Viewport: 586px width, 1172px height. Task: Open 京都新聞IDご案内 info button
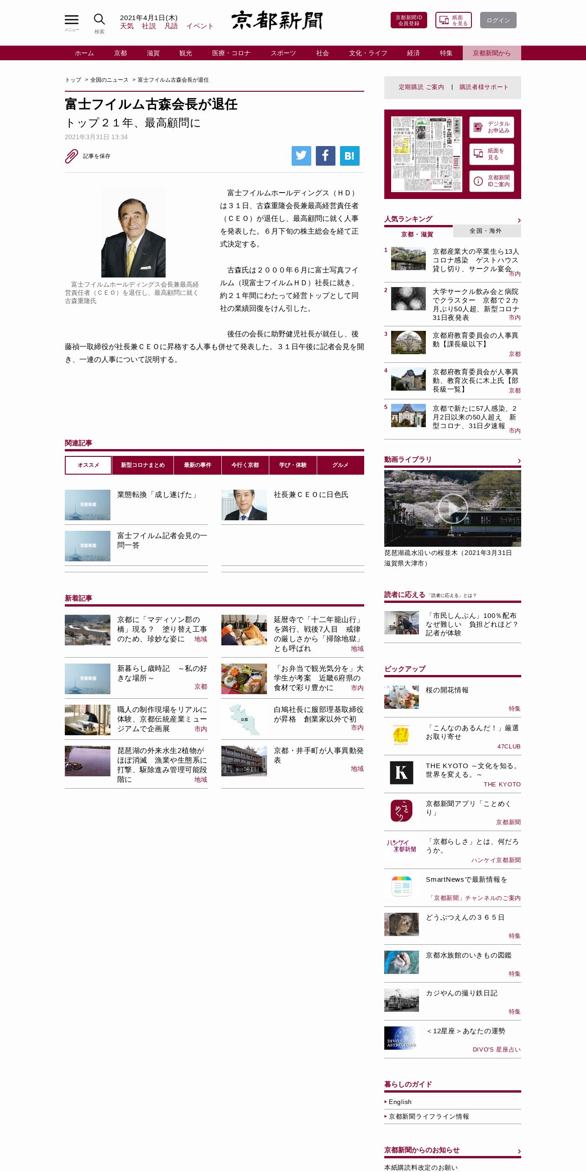492,181
